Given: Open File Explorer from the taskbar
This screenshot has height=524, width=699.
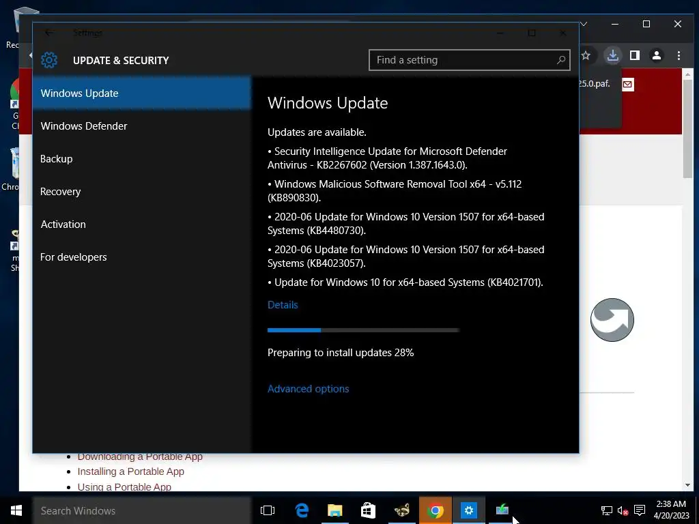Looking at the screenshot, I should (x=334, y=510).
